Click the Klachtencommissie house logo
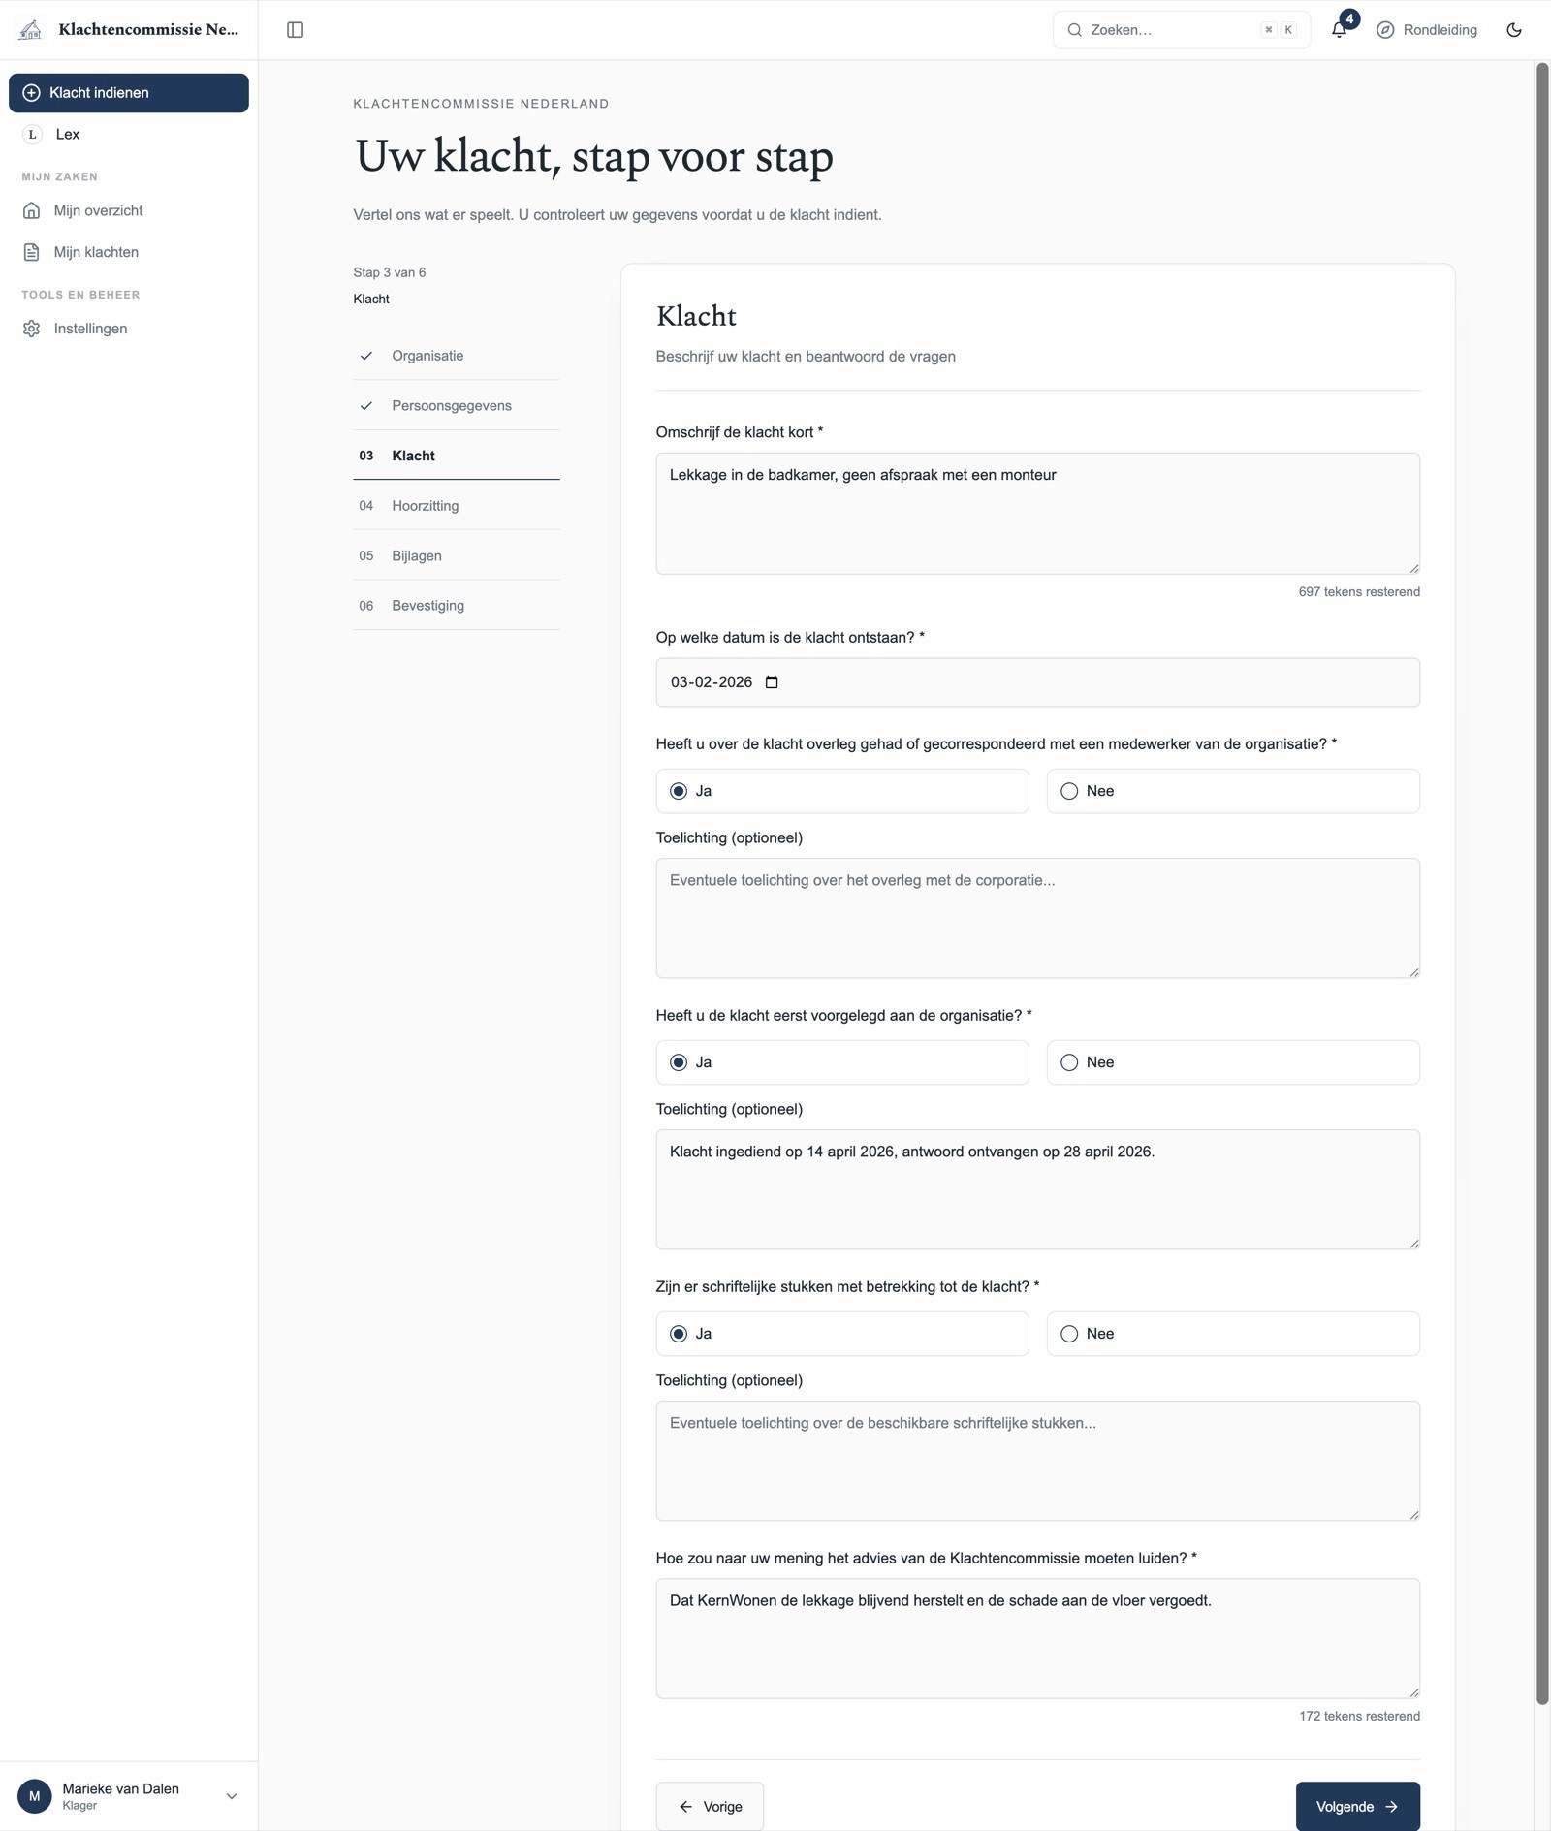The image size is (1551, 1831). point(31,30)
